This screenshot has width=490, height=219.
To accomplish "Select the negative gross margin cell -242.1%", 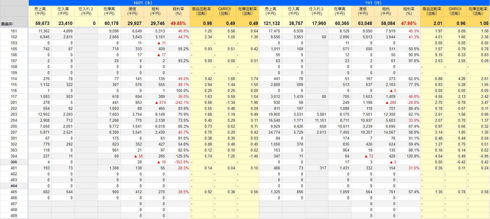I will coord(182,102).
